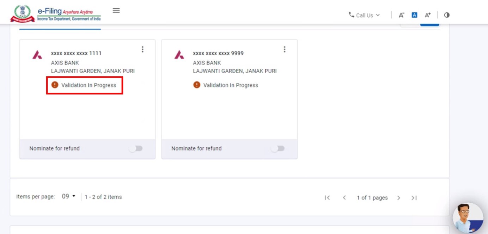Screen dimensions: 488x234
Task: Go to the first page
Action: coord(327,198)
